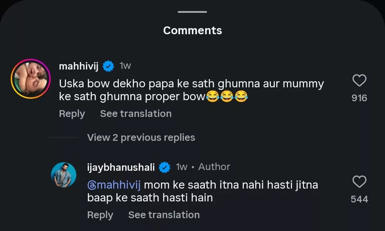Tap the drag handle above Comments
The image size is (385, 231).
[192, 12]
